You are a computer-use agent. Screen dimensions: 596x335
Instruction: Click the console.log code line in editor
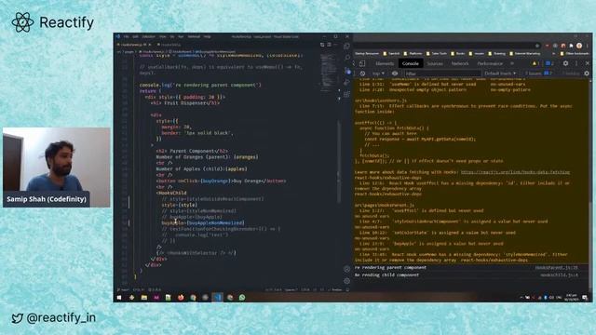tap(200, 85)
